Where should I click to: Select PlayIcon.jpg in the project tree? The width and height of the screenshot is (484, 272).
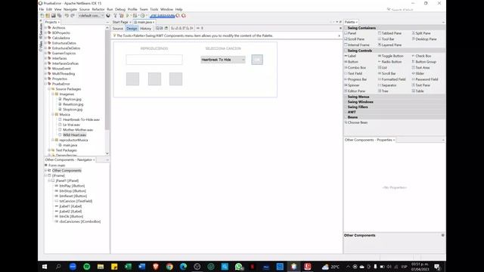(x=72, y=99)
